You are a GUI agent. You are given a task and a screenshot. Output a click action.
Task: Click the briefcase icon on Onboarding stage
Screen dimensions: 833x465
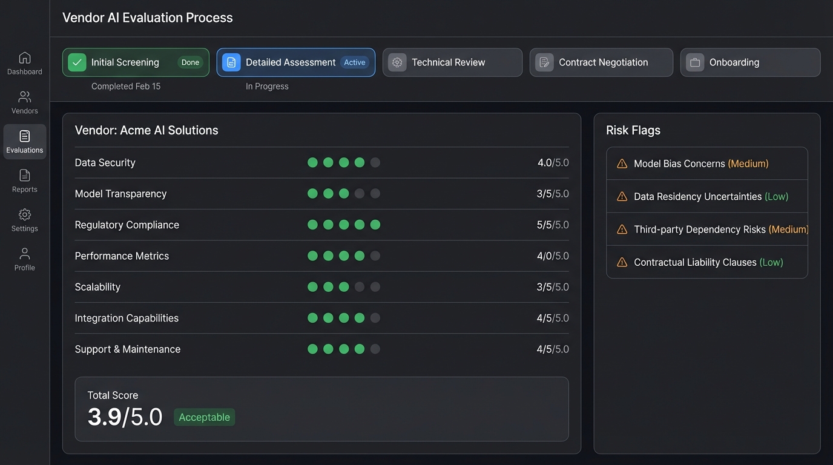[x=694, y=62]
